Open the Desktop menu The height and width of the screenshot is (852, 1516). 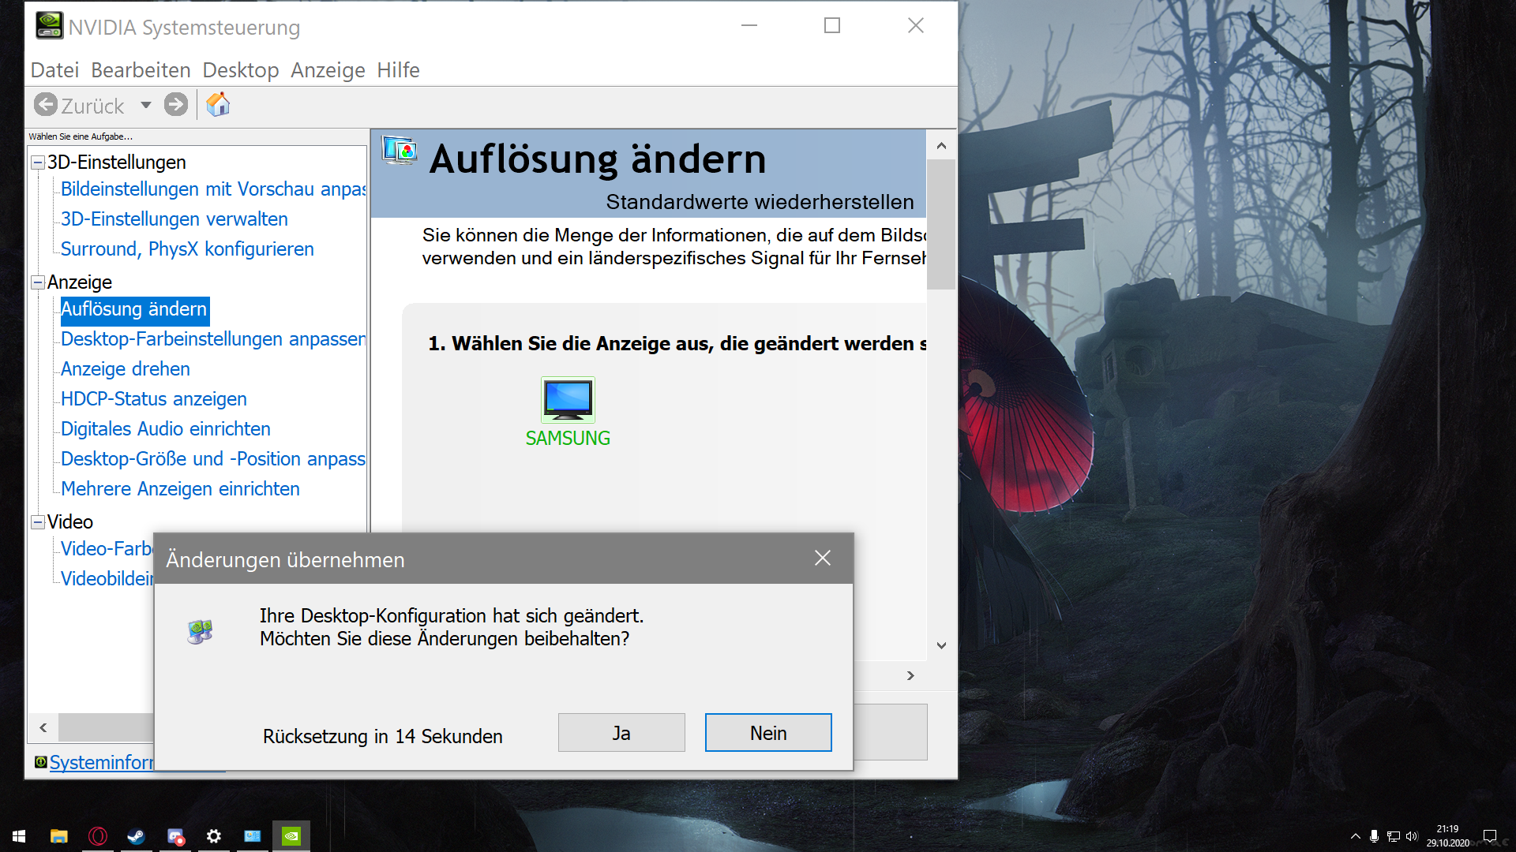pyautogui.click(x=240, y=70)
